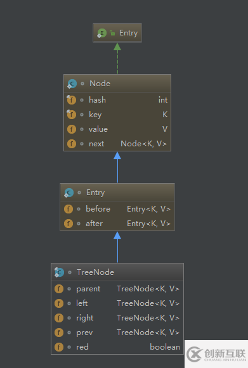This screenshot has height=368, width=248.
Task: Select the hash field name
Action: (x=97, y=100)
